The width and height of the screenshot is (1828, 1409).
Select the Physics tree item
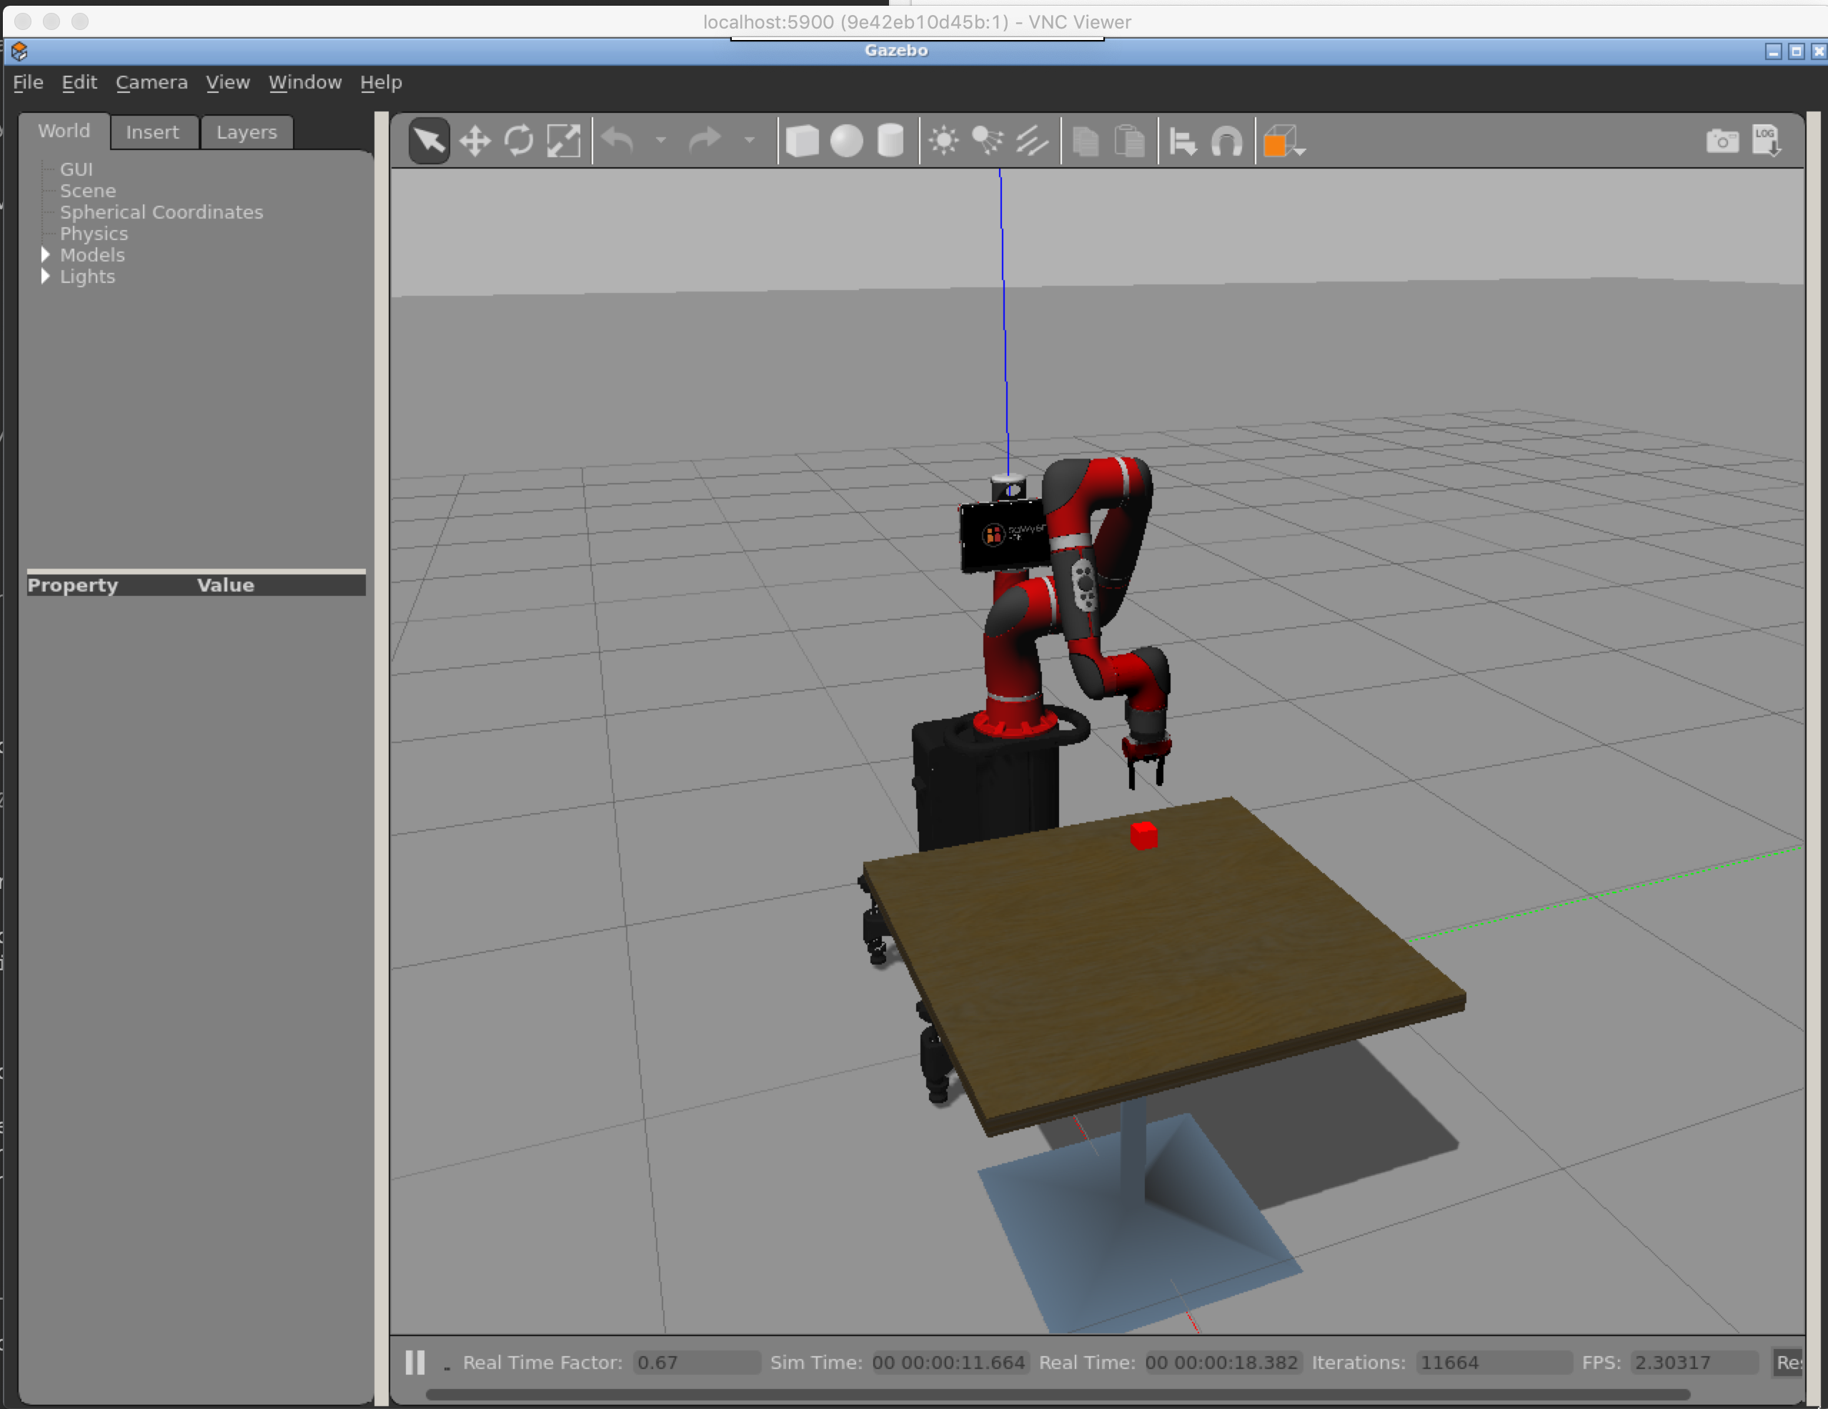pyautogui.click(x=94, y=234)
